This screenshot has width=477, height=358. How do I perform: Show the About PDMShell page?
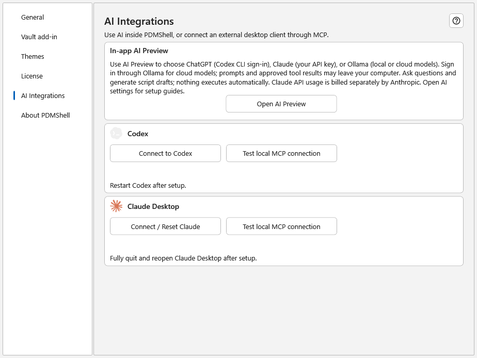click(45, 115)
